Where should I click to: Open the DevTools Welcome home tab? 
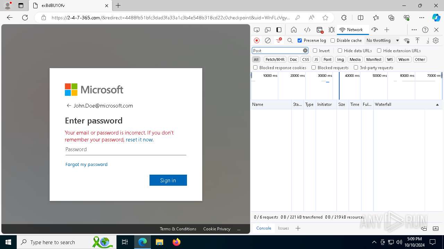pyautogui.click(x=294, y=30)
